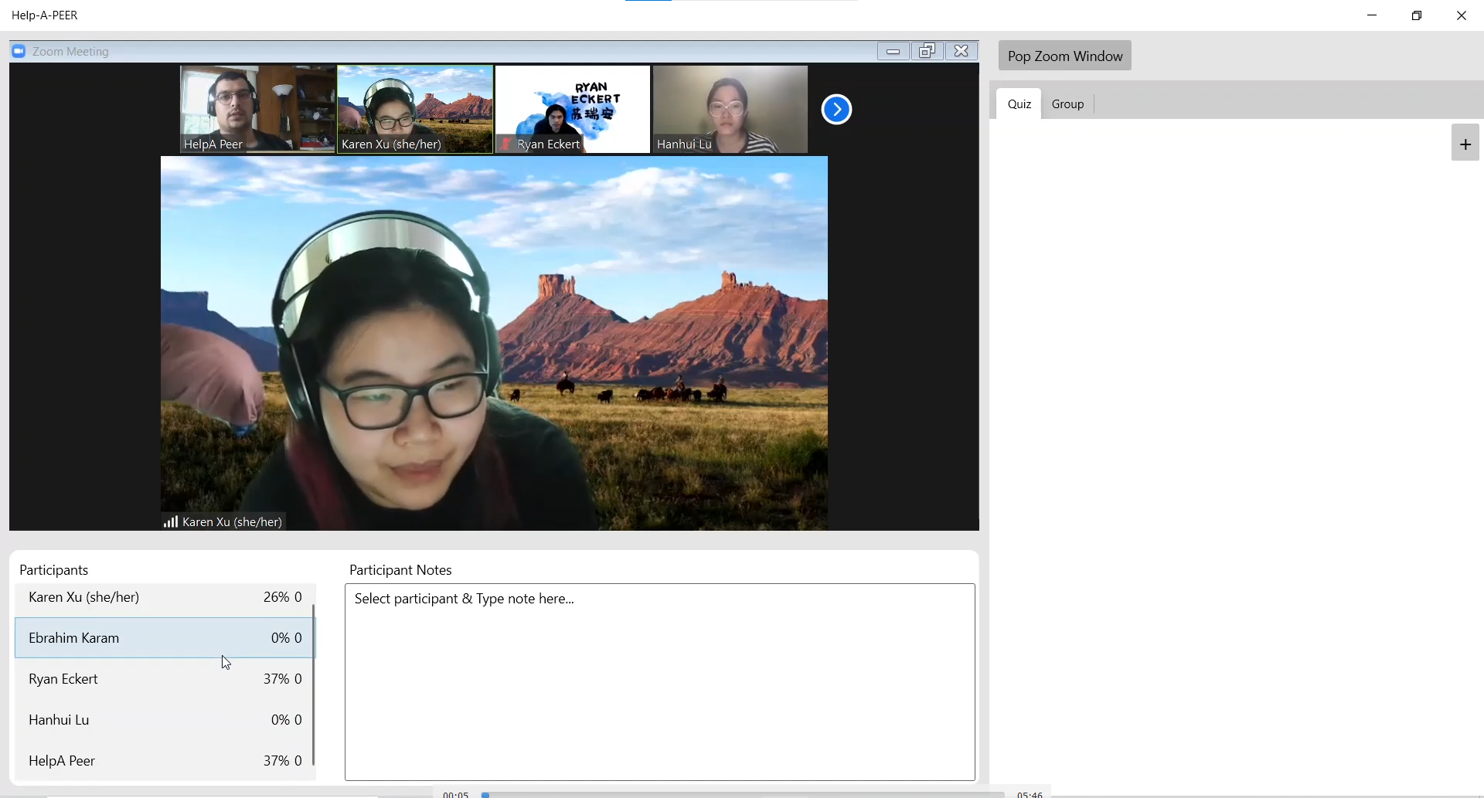Select HelpA Peer video thumbnail
Viewport: 1484px width, 798px height.
click(x=257, y=109)
